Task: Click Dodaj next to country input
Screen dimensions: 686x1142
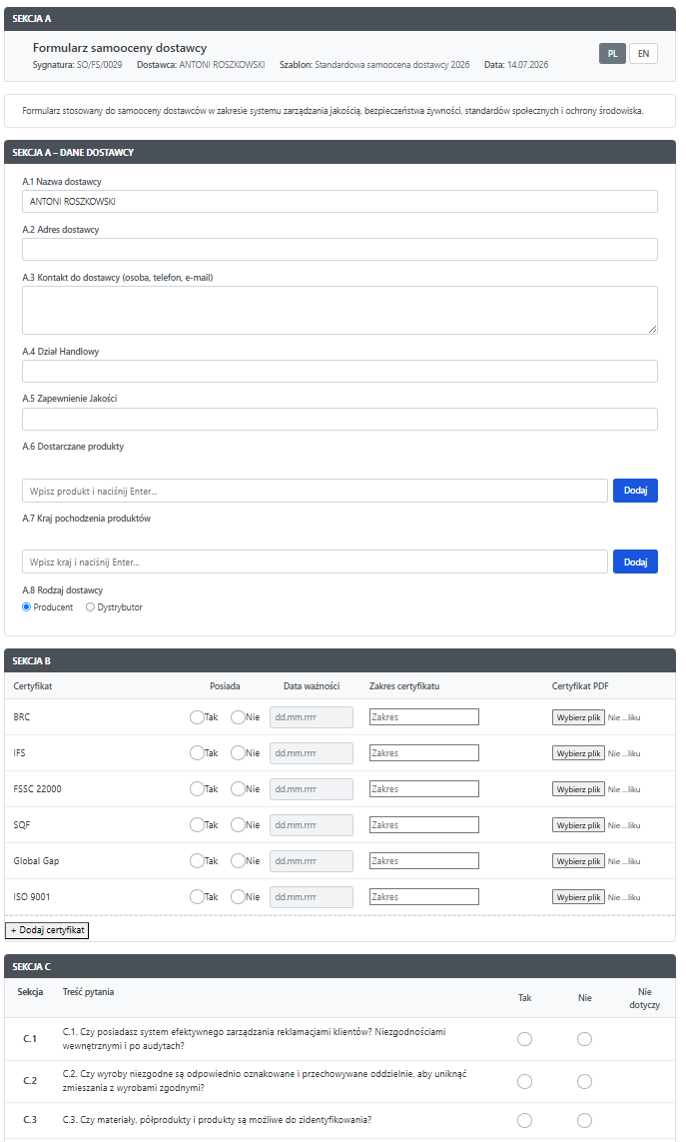Action: click(x=635, y=563)
